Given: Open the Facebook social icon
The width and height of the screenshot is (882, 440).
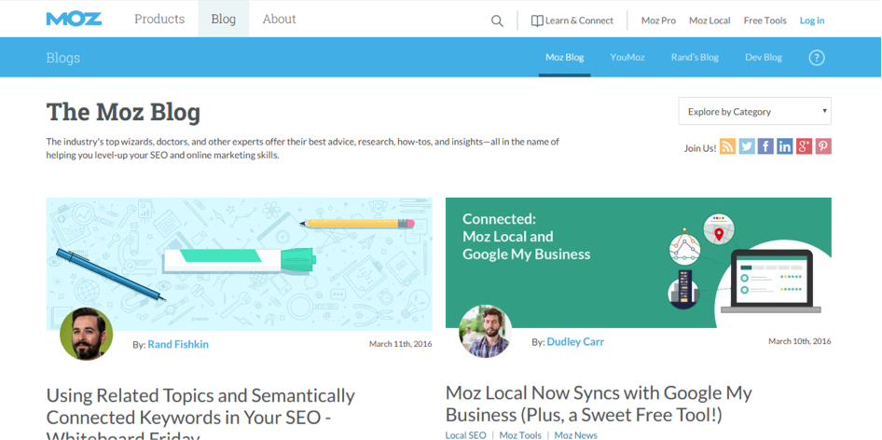Looking at the screenshot, I should pyautogui.click(x=765, y=146).
